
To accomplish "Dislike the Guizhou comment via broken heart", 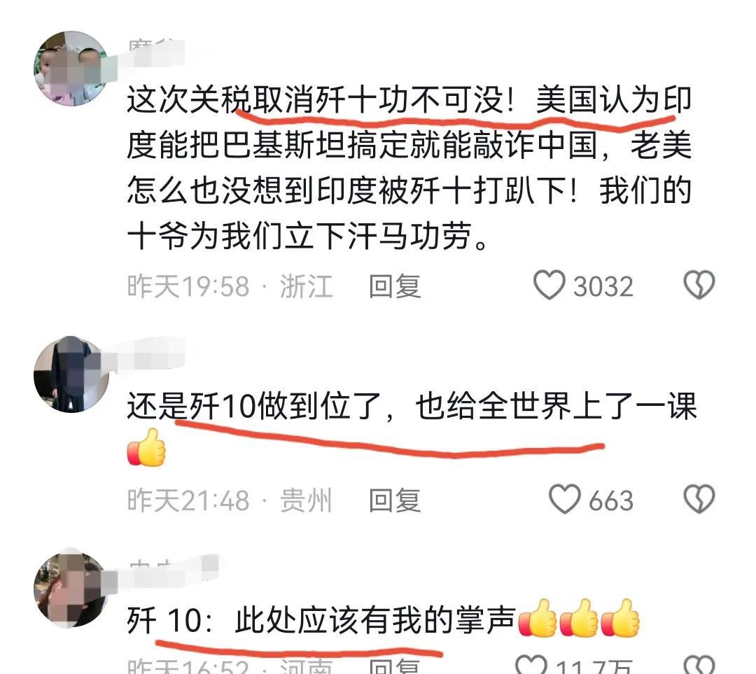I will click(x=699, y=498).
